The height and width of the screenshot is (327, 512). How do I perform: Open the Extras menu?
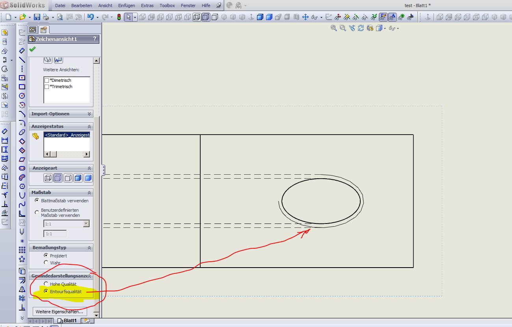[147, 6]
